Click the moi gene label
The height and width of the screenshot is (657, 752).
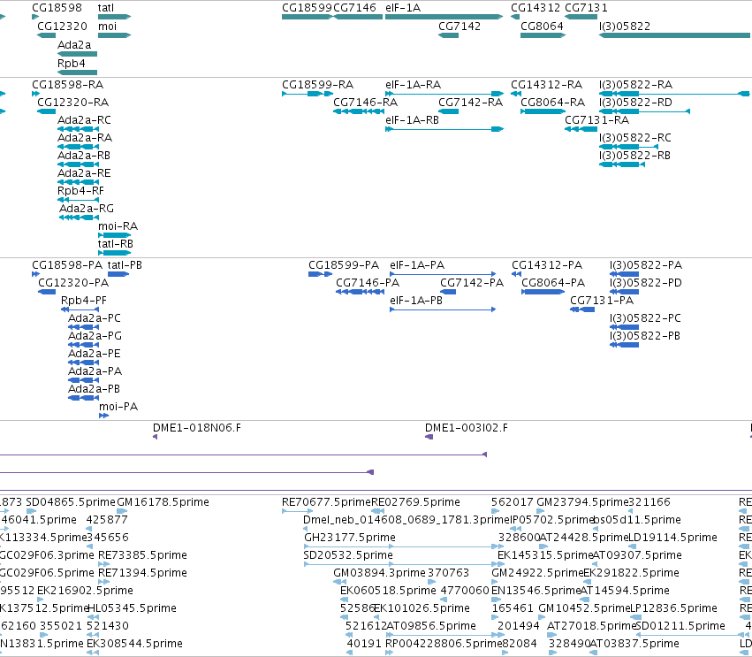108,26
